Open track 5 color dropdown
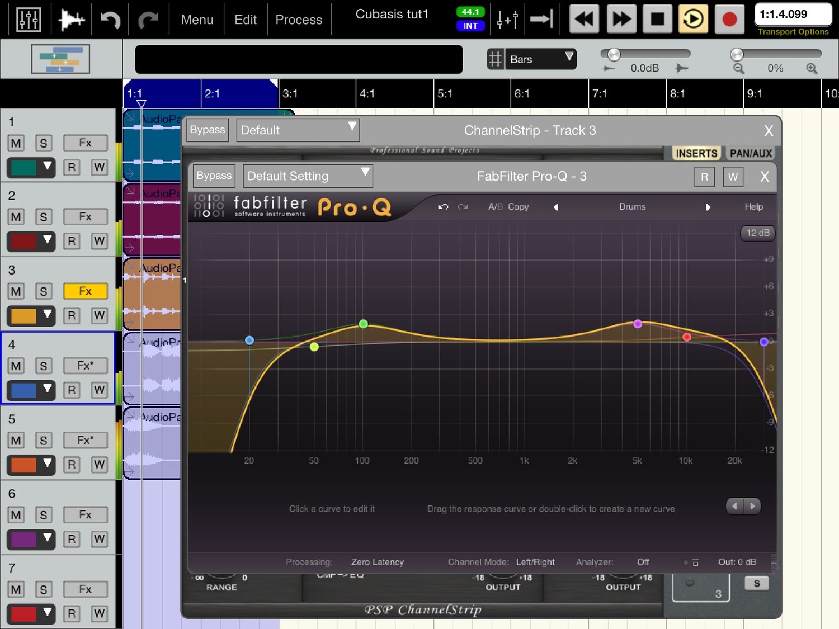The height and width of the screenshot is (629, 839). tap(31, 465)
